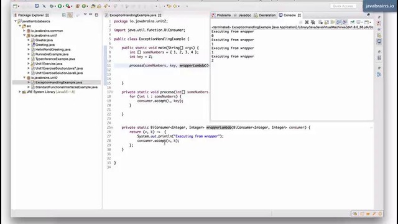Select Unit1Exercise.java in Package Explorer
This screenshot has width=398, height=224.
[x=49, y=63]
